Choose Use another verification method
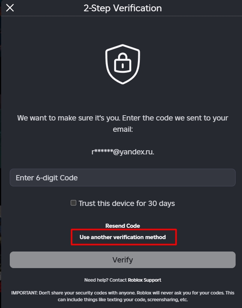This screenshot has height=308, width=242. click(123, 237)
